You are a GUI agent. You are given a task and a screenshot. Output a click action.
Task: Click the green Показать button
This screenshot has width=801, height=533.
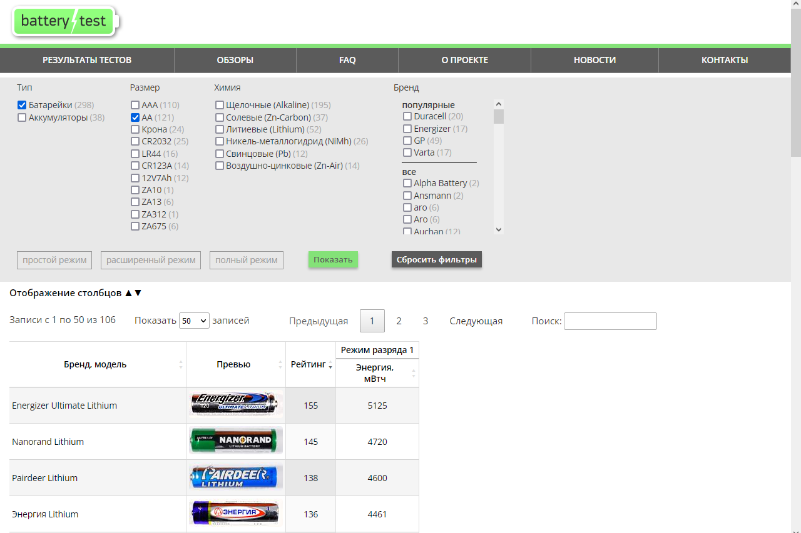click(x=333, y=260)
